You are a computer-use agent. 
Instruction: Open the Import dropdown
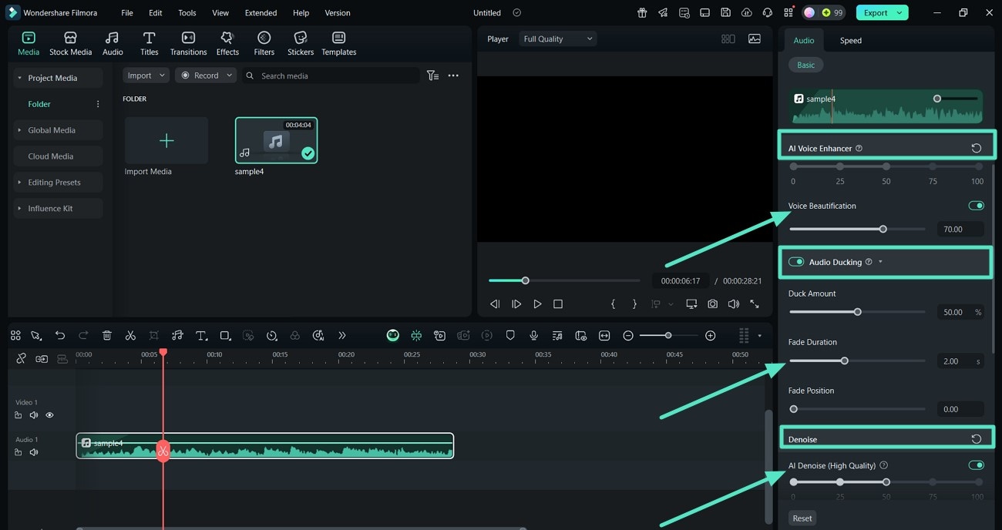(x=146, y=75)
